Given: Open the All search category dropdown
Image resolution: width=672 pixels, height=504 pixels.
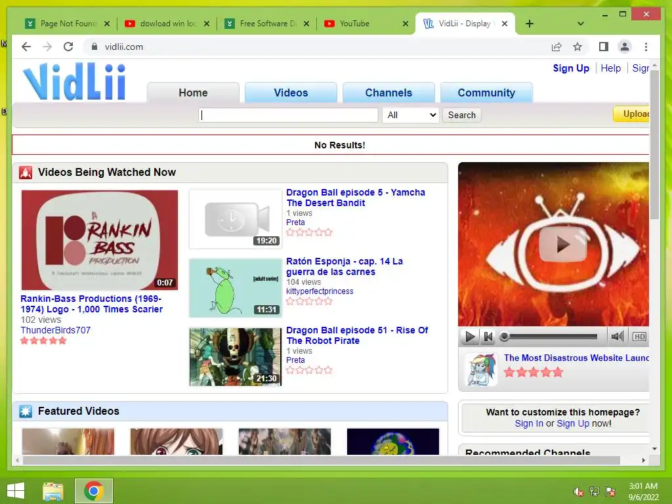Looking at the screenshot, I should [x=411, y=115].
